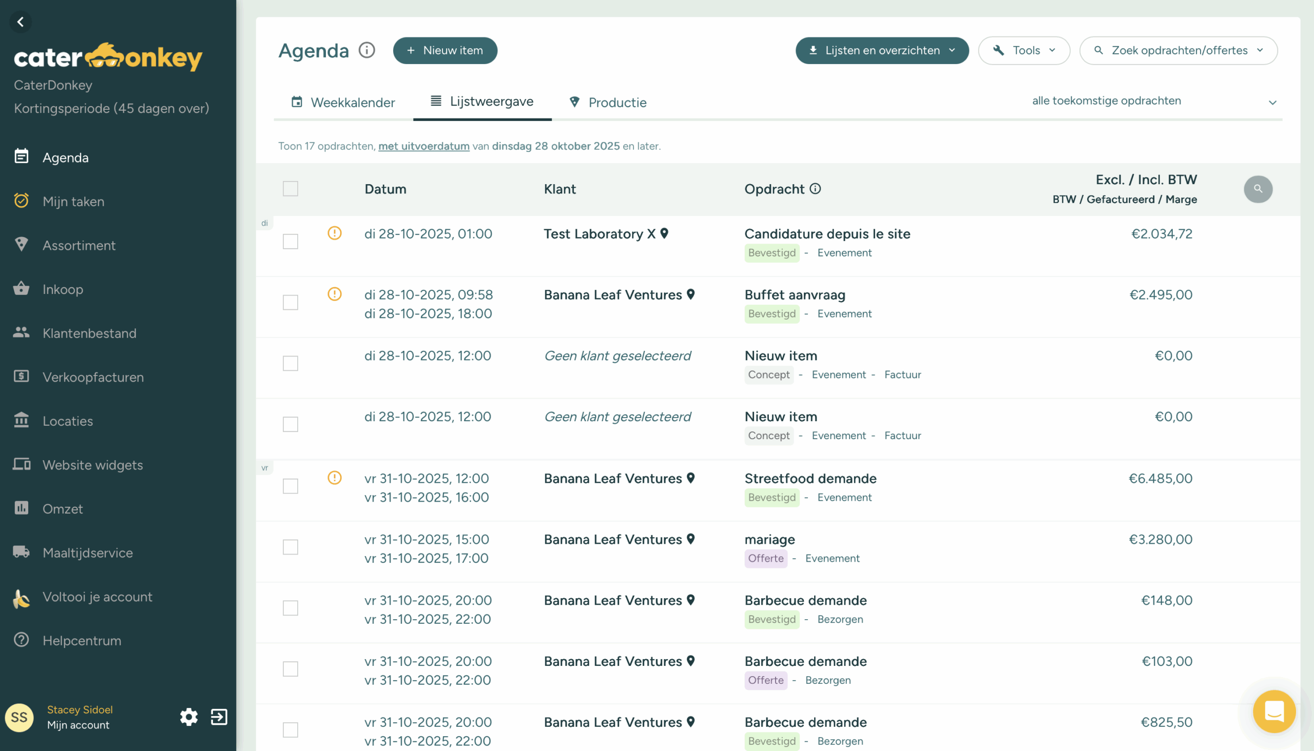Check the Buffet aanvraag row checkbox
1314x751 pixels.
(290, 302)
